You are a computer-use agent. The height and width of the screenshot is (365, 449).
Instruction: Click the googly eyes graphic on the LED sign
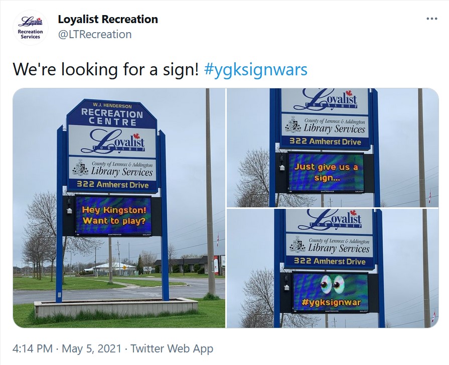click(x=331, y=285)
